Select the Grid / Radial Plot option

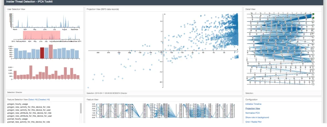pos(253,122)
